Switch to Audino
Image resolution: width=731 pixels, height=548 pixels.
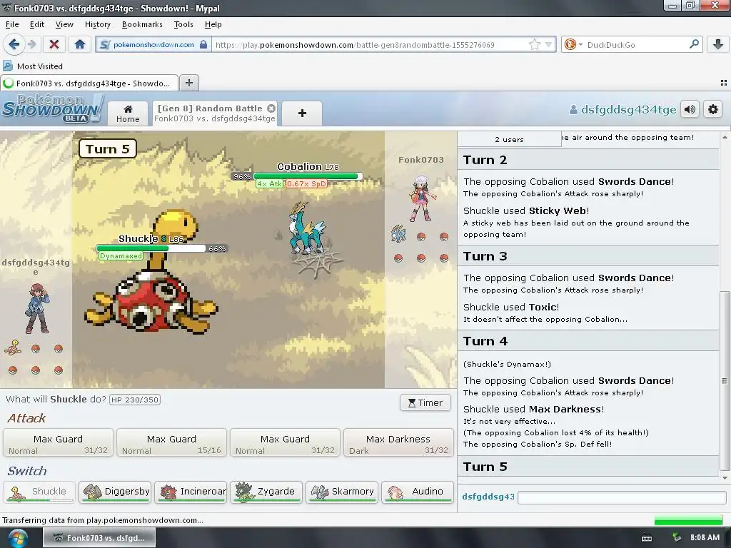(x=417, y=492)
